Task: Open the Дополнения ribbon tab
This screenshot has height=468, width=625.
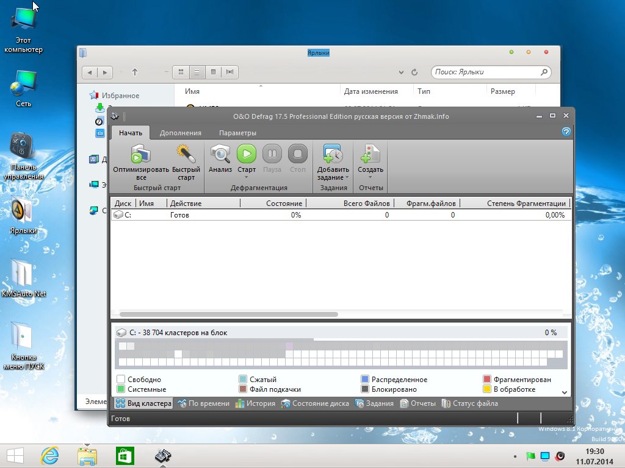Action: tap(181, 133)
